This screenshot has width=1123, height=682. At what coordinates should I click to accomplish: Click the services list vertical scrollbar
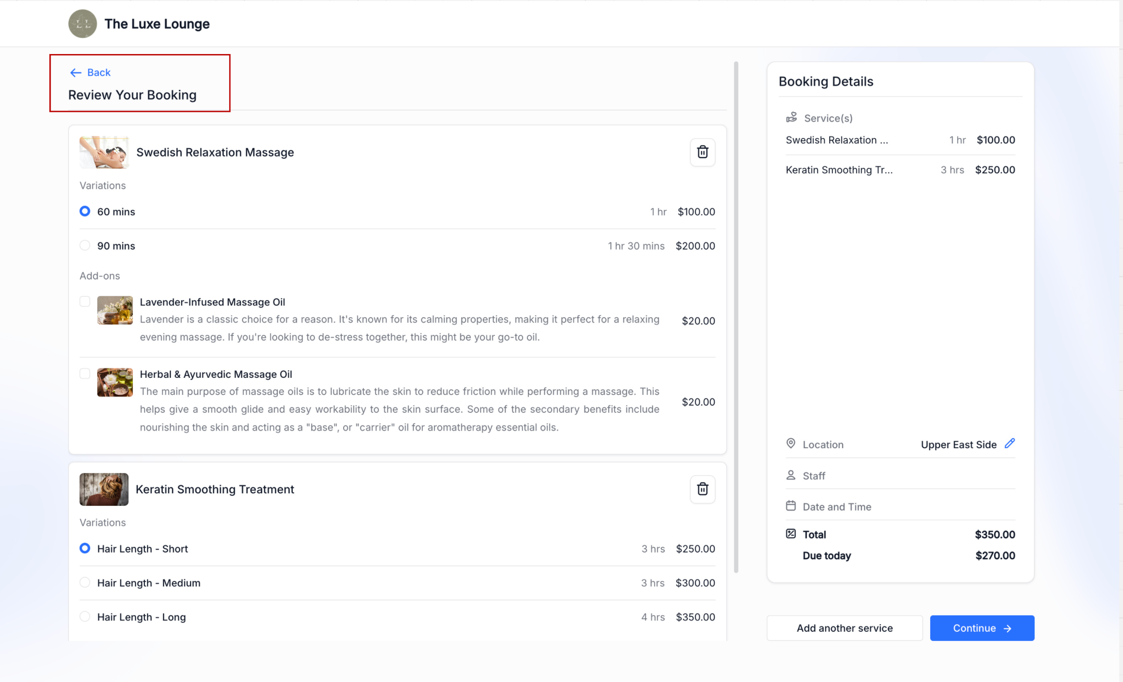[x=736, y=317]
